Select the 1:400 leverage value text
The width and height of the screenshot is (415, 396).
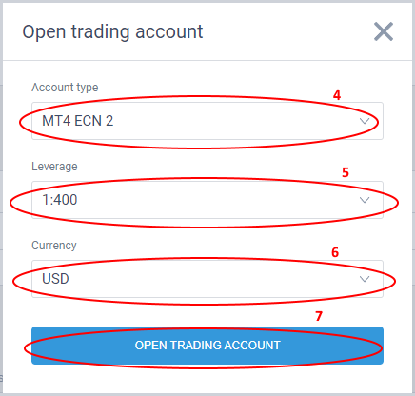(60, 200)
